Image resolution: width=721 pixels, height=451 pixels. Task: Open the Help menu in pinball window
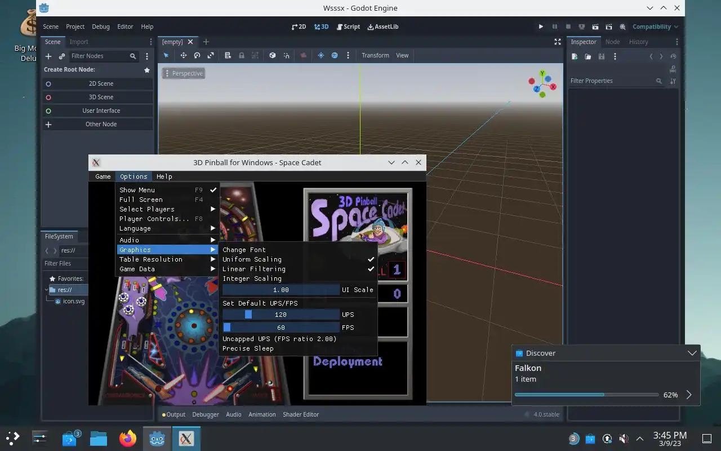[164, 176]
